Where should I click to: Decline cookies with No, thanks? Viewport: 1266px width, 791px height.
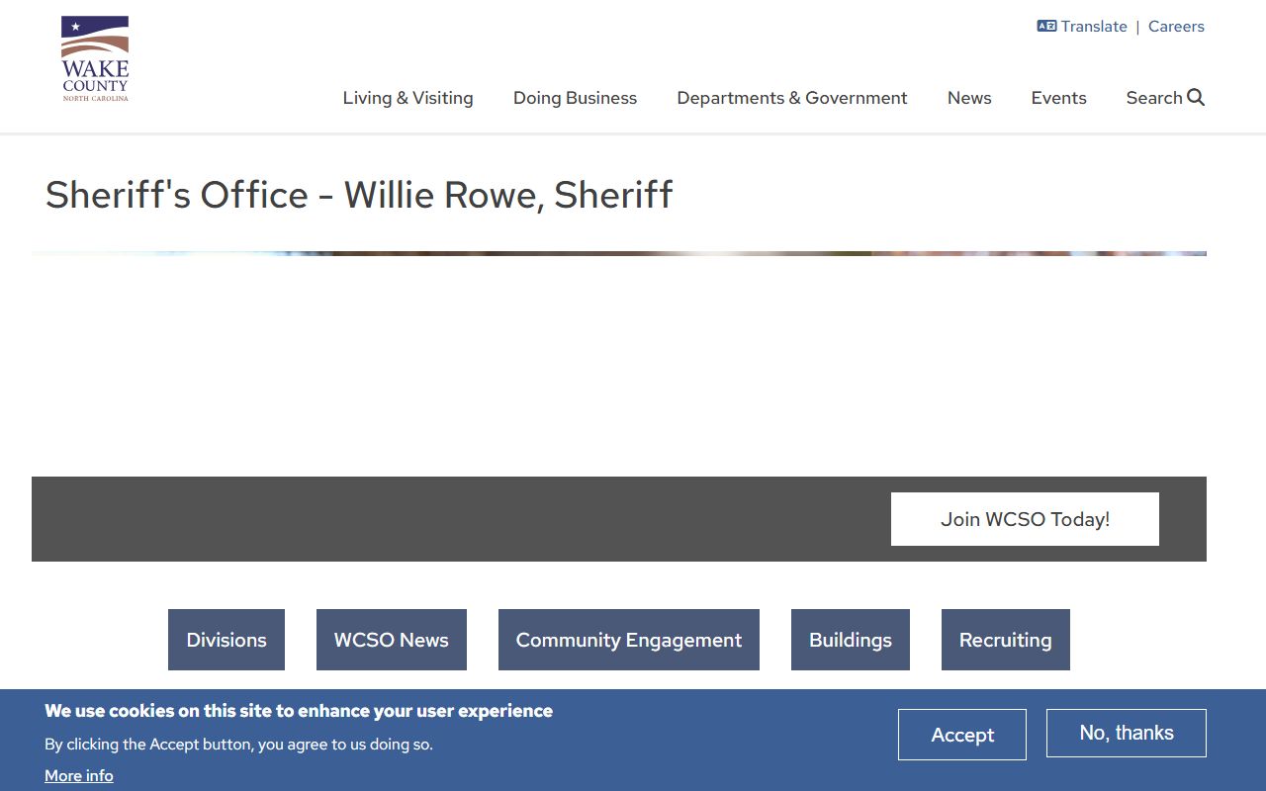(x=1127, y=733)
